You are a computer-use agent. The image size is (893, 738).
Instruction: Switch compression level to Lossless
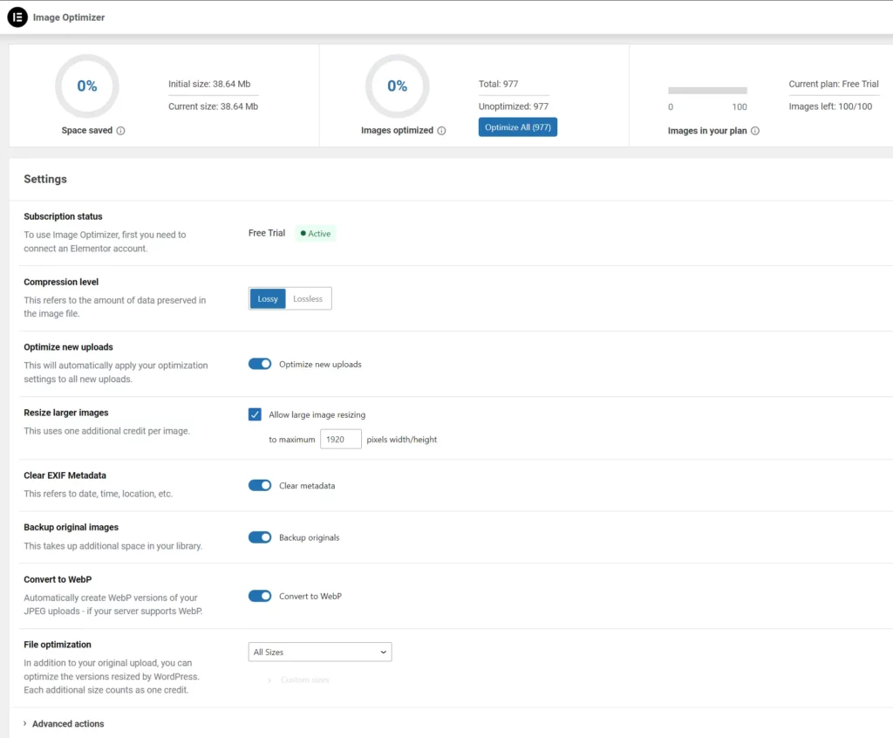pos(310,298)
